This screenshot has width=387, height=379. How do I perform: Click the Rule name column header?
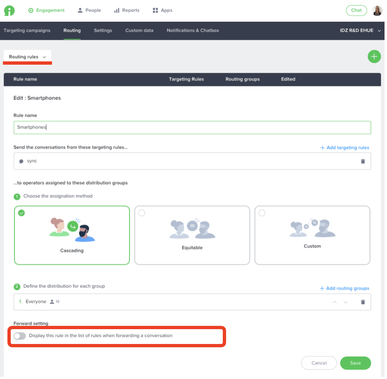pos(25,80)
